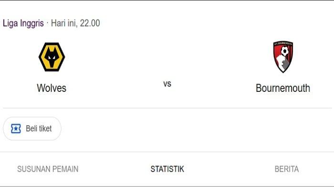Switch to the SUSUNAN PEMAIN tab

pyautogui.click(x=48, y=169)
